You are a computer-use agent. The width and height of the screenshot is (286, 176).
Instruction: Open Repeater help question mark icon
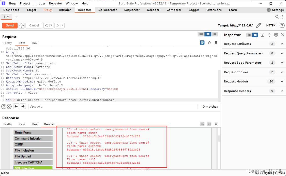282,25
